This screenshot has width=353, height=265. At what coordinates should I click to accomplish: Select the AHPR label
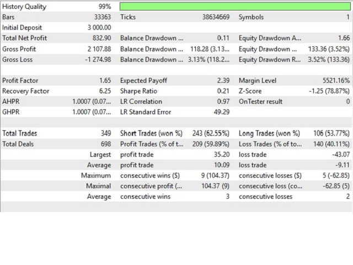[11, 102]
